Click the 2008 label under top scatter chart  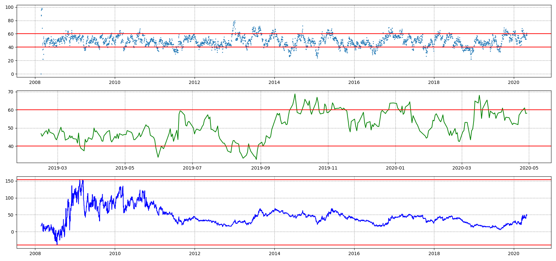35,82
